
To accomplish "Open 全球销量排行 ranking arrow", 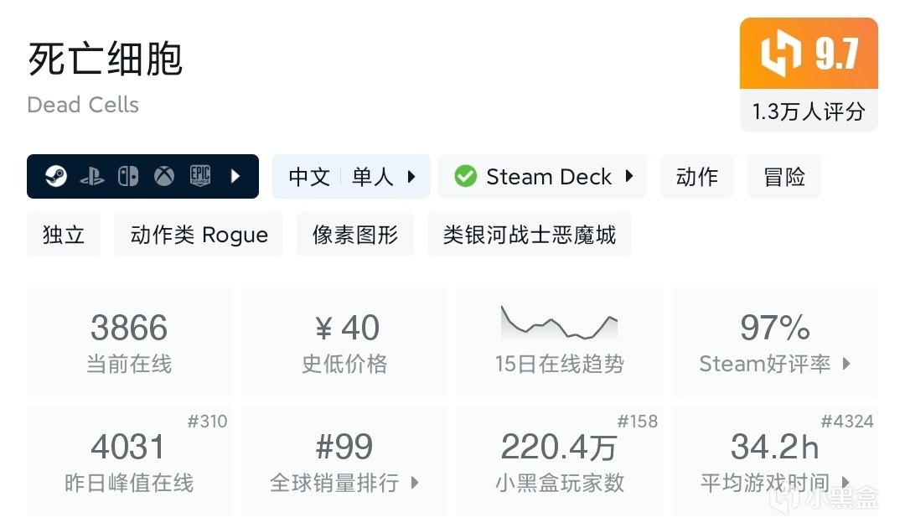I will point(415,483).
